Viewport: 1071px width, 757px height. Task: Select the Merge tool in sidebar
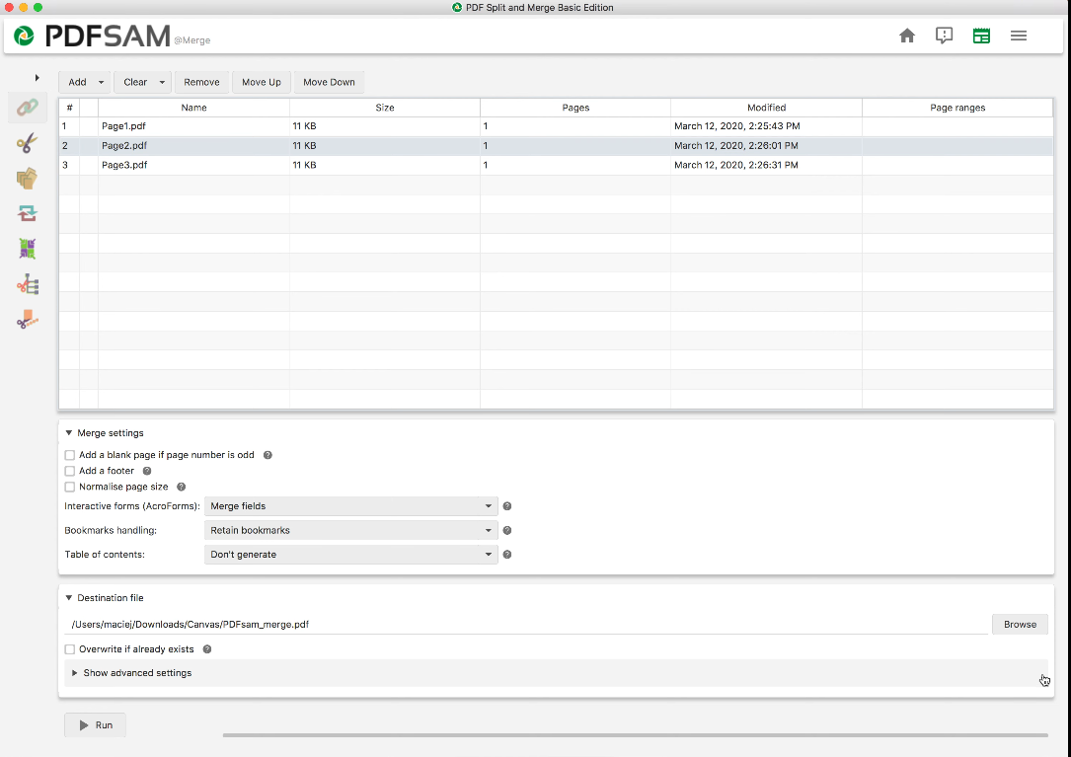click(28, 108)
